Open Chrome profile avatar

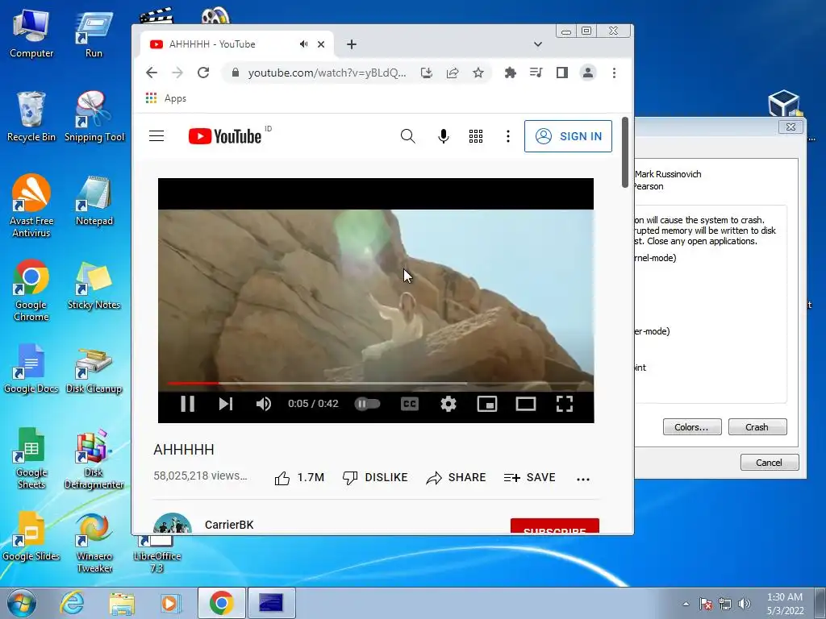point(588,73)
